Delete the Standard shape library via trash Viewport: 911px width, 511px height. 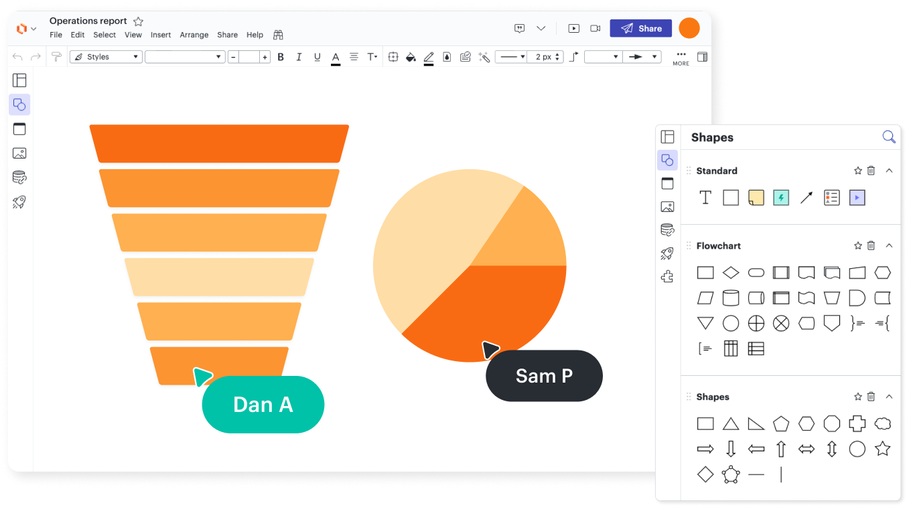click(871, 171)
